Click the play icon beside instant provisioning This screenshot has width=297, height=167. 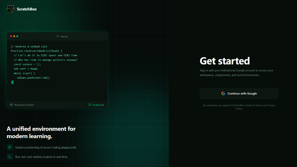pyautogui.click(x=10, y=147)
